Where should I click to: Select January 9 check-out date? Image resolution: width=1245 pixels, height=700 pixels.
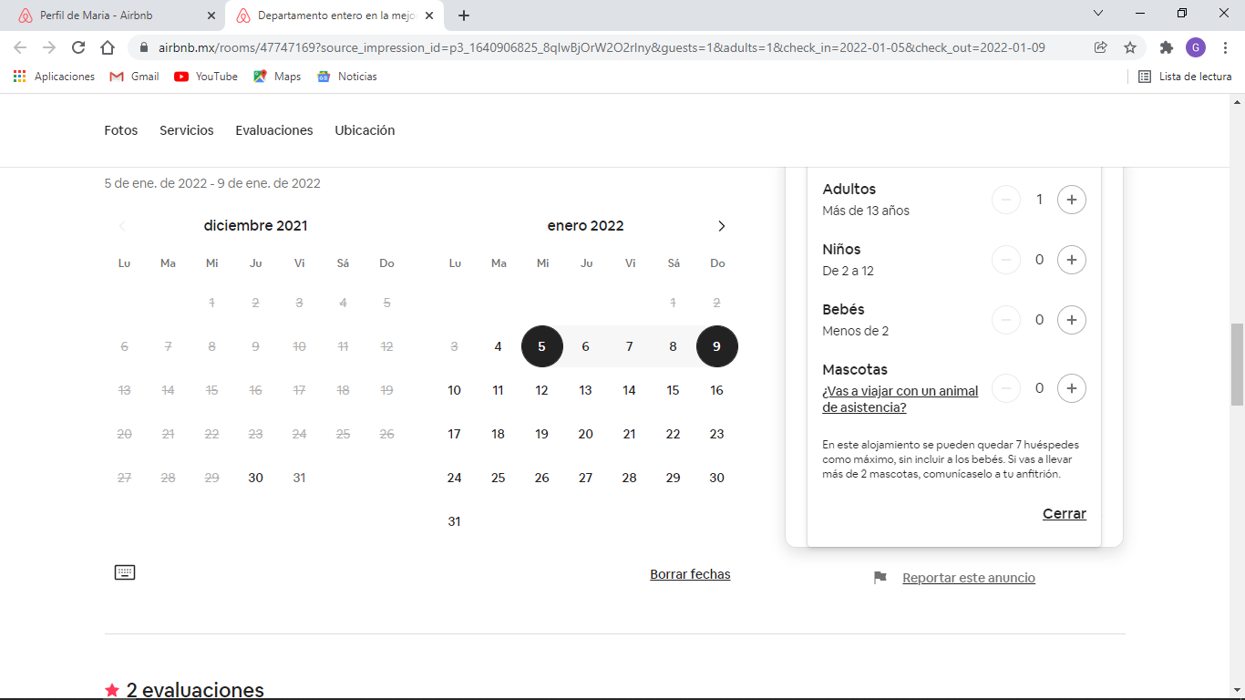coord(717,346)
